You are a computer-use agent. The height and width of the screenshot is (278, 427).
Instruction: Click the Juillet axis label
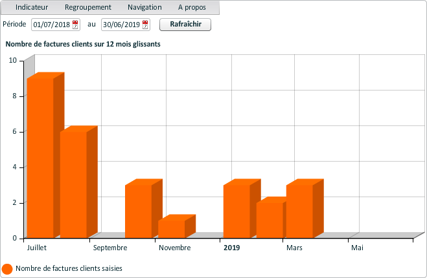36,248
